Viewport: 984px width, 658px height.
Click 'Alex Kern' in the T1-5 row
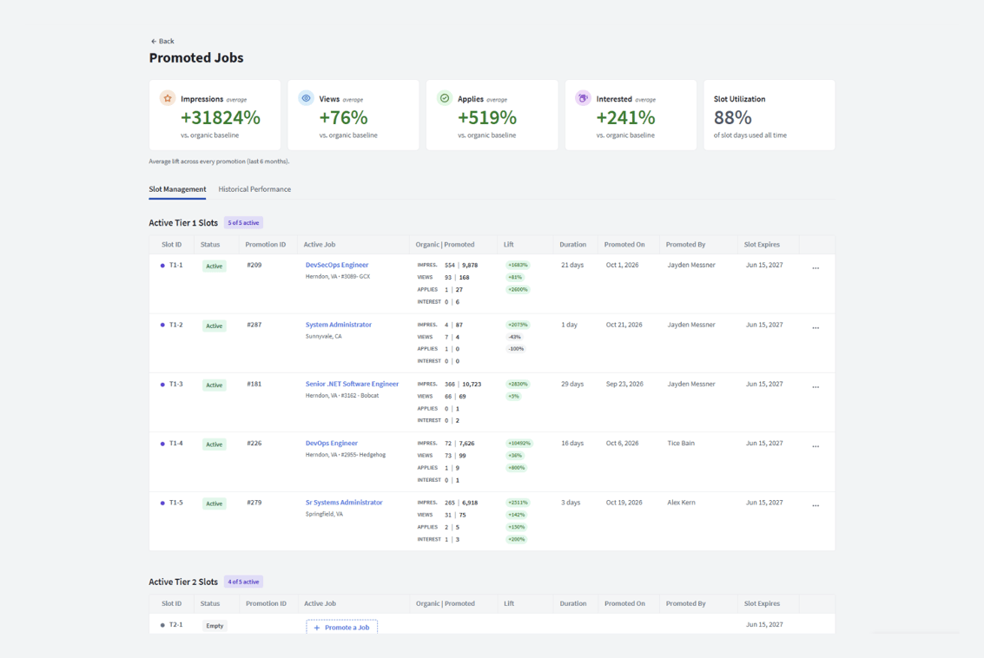point(681,503)
